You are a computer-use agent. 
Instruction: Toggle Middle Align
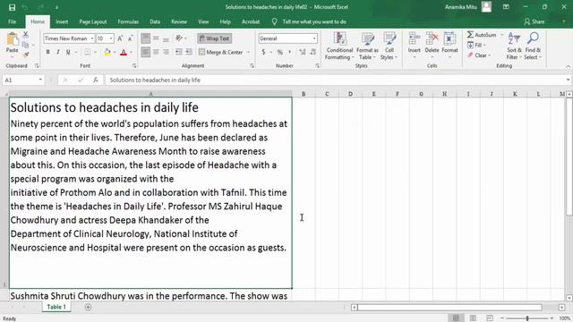click(x=156, y=38)
